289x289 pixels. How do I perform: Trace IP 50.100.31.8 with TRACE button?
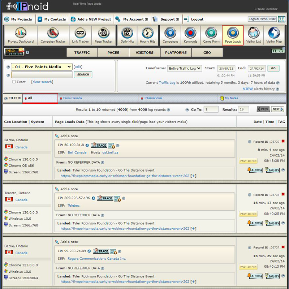[99, 146]
